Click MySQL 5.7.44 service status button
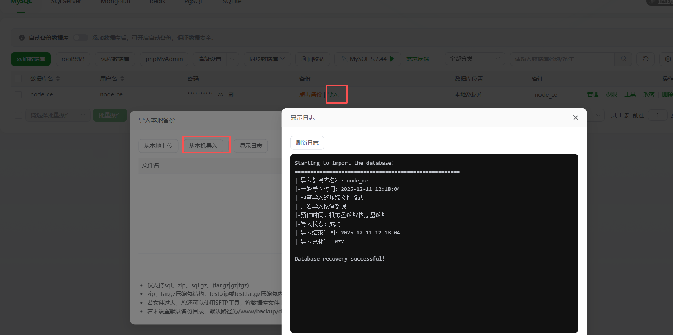673x335 pixels. pyautogui.click(x=368, y=59)
